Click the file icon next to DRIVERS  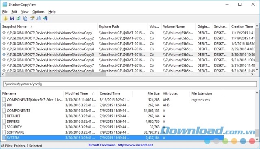coord(4,121)
